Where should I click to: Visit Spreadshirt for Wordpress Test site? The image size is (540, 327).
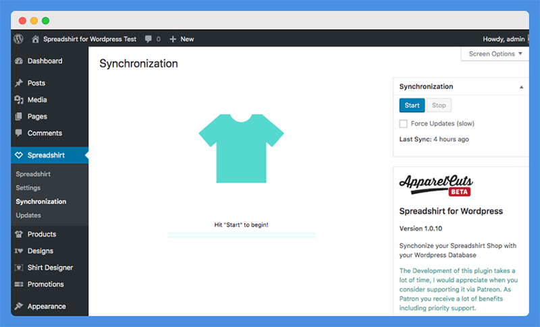click(90, 39)
